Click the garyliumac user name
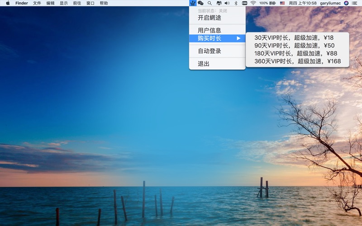The image size is (362, 226). pos(330,3)
